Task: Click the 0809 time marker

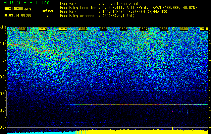Action: [184, 29]
